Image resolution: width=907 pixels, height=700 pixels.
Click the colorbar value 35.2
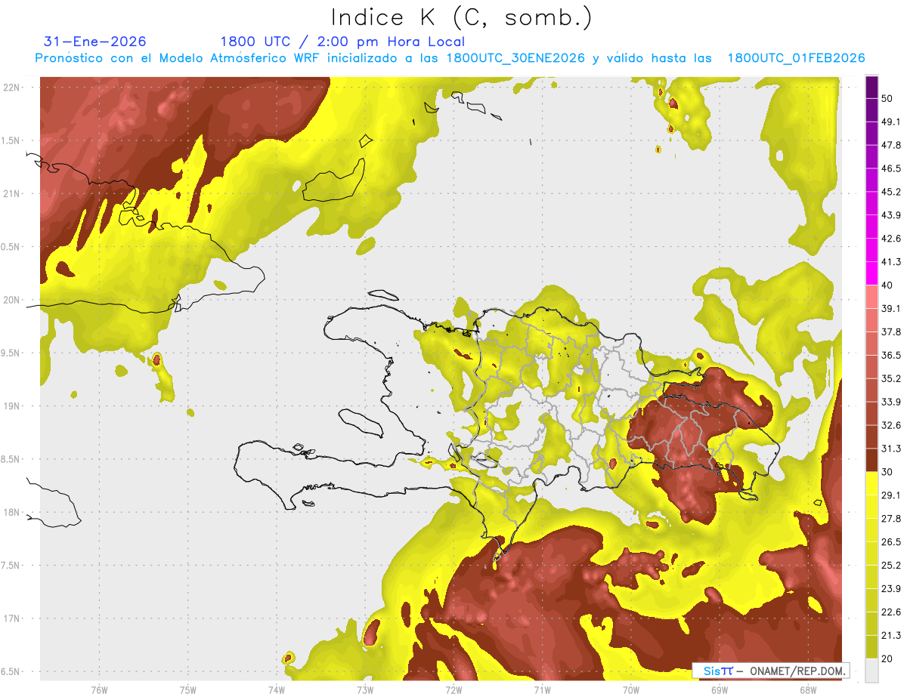point(891,378)
